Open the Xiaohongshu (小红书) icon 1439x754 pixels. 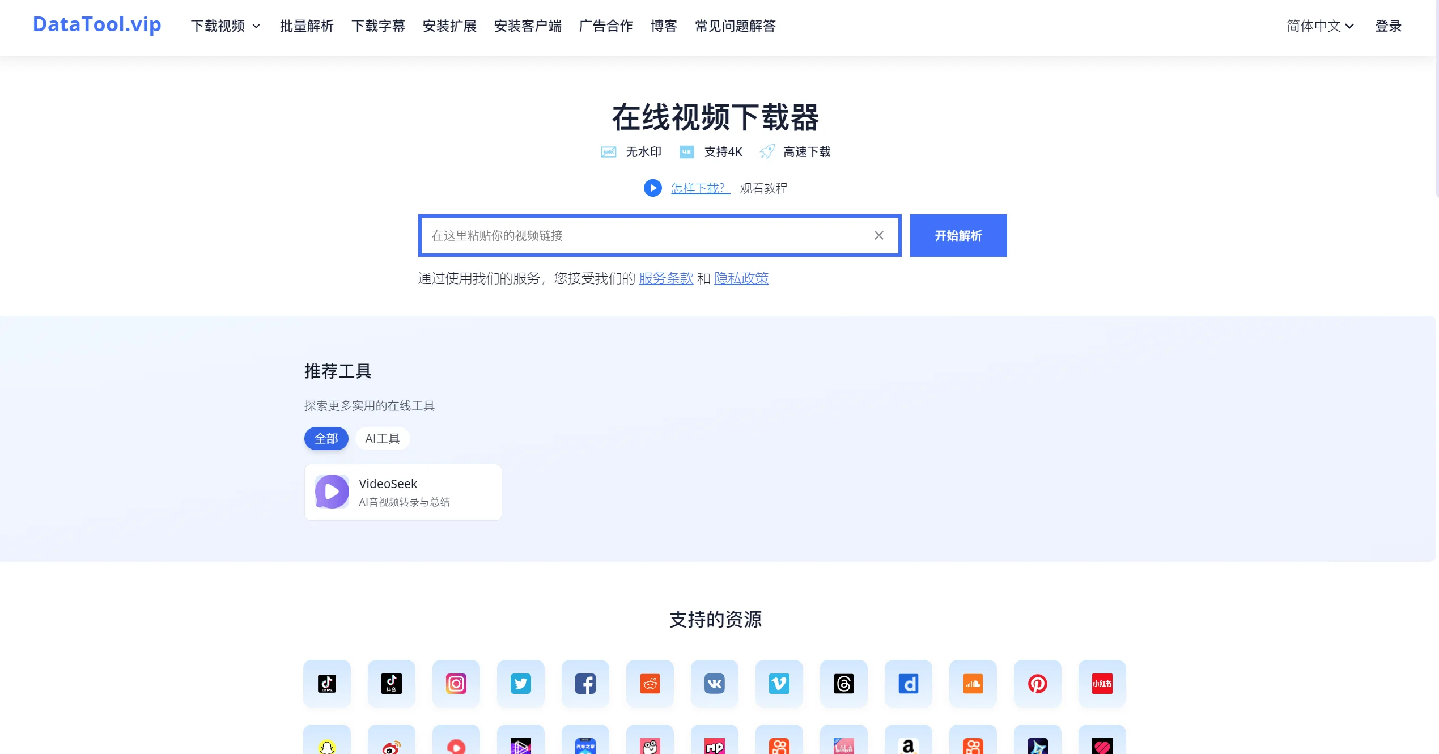coord(1102,683)
